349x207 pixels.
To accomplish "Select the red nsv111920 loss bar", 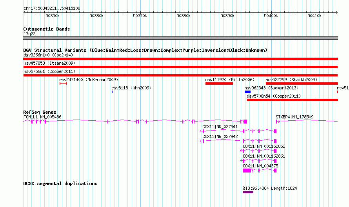I will click(219, 84).
